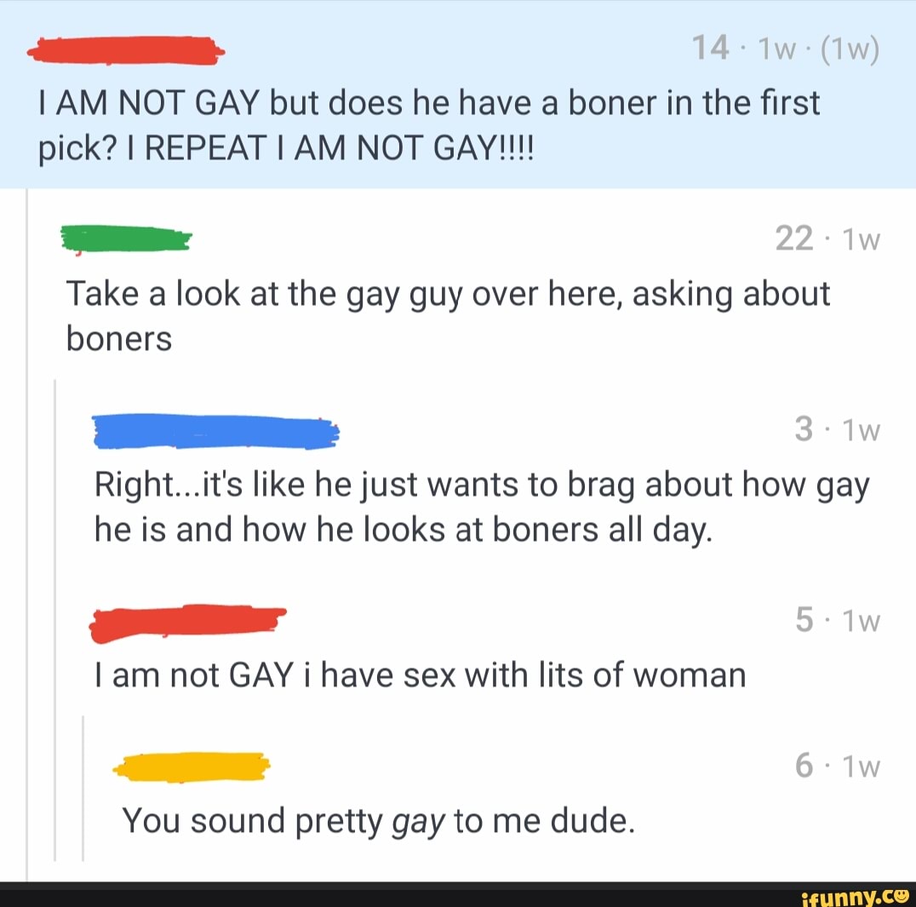Click the red redacted username on top comment
The image size is (916, 907).
(x=126, y=50)
